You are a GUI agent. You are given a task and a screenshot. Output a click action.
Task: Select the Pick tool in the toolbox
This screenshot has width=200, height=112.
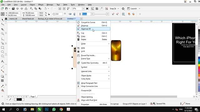coord(2,20)
